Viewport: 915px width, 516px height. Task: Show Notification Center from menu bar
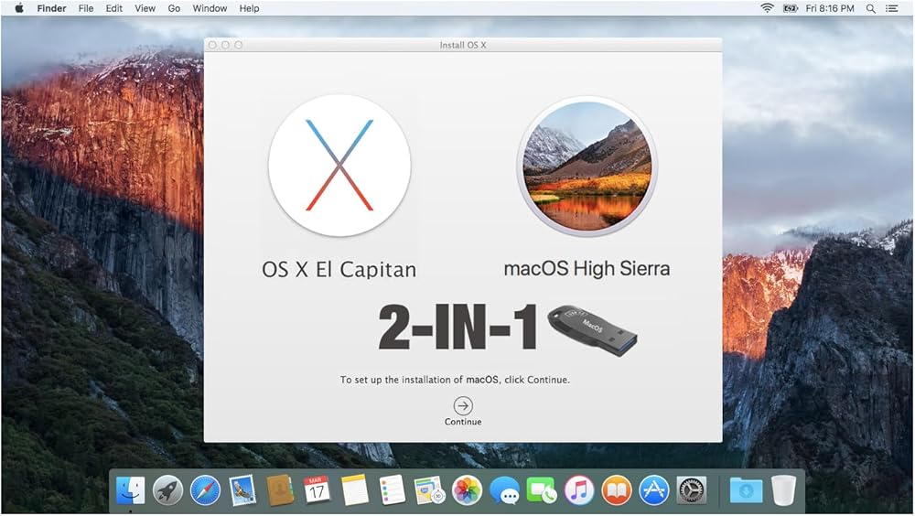pos(896,8)
